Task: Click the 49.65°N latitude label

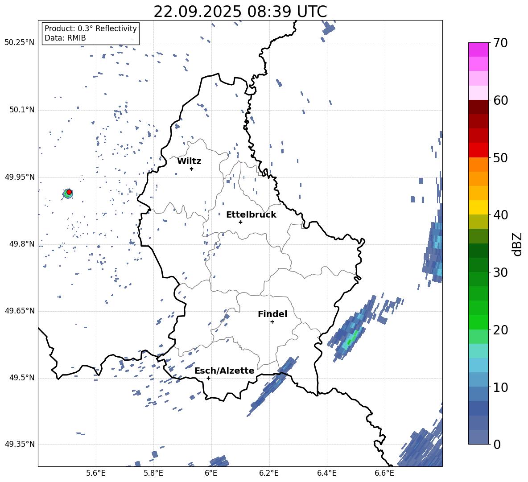Action: click(x=20, y=311)
